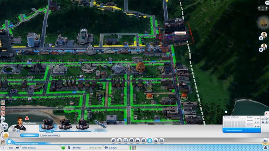Click the bottom-left icon in info panel grid
Image resolution: width=269 pixels, height=151 pixels.
pyautogui.click(x=263, y=122)
